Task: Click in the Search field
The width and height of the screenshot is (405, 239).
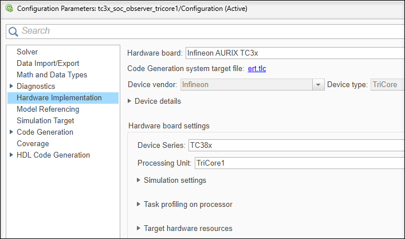Action: click(x=206, y=31)
